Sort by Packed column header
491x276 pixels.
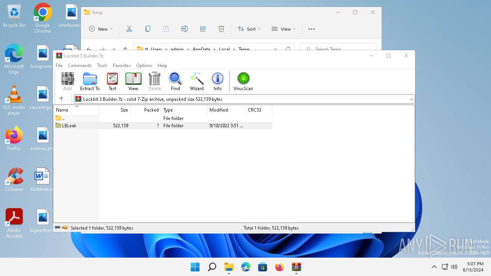click(146, 110)
